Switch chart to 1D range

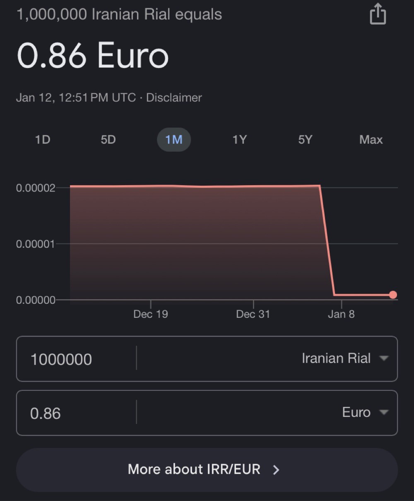pos(43,140)
